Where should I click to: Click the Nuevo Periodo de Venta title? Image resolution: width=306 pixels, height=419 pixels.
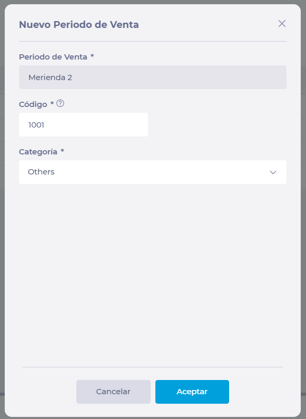click(79, 25)
